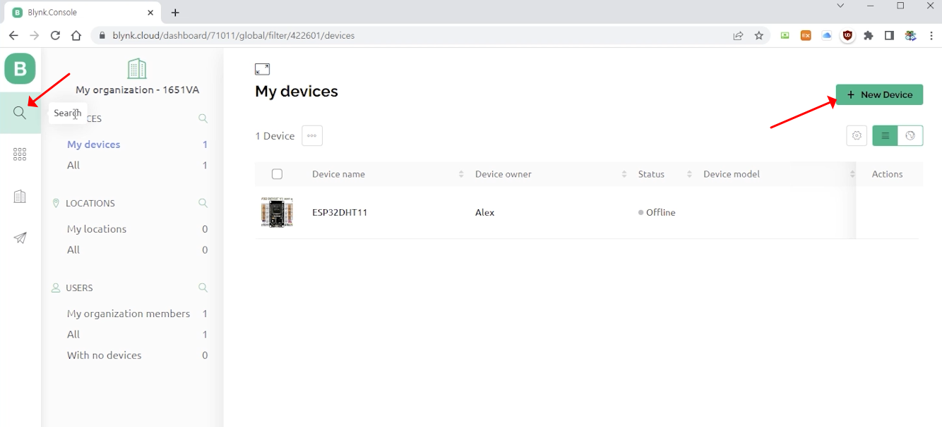
Task: Click the 1 Device count label
Action: click(275, 136)
